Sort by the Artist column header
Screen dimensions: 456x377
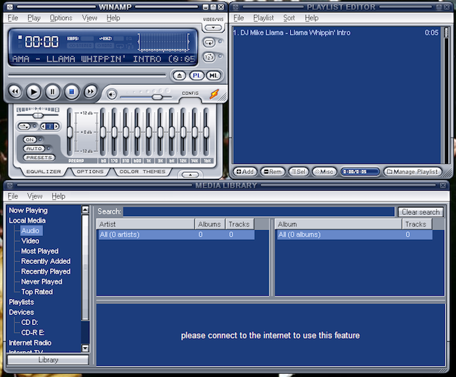tap(145, 224)
